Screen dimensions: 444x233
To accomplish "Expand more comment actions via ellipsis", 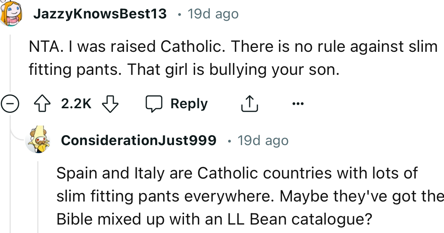I will pyautogui.click(x=298, y=103).
